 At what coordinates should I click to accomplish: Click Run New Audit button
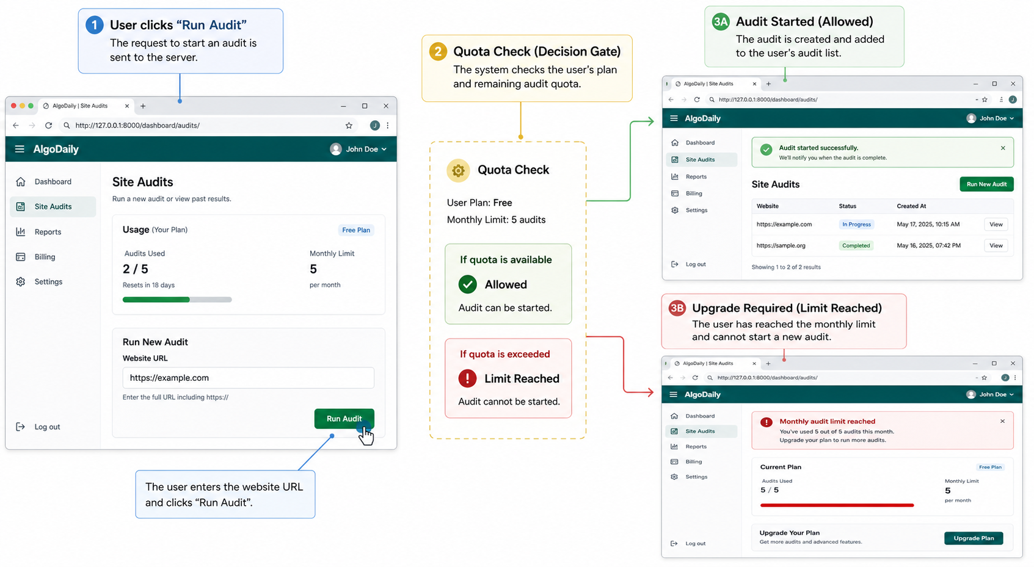[986, 184]
